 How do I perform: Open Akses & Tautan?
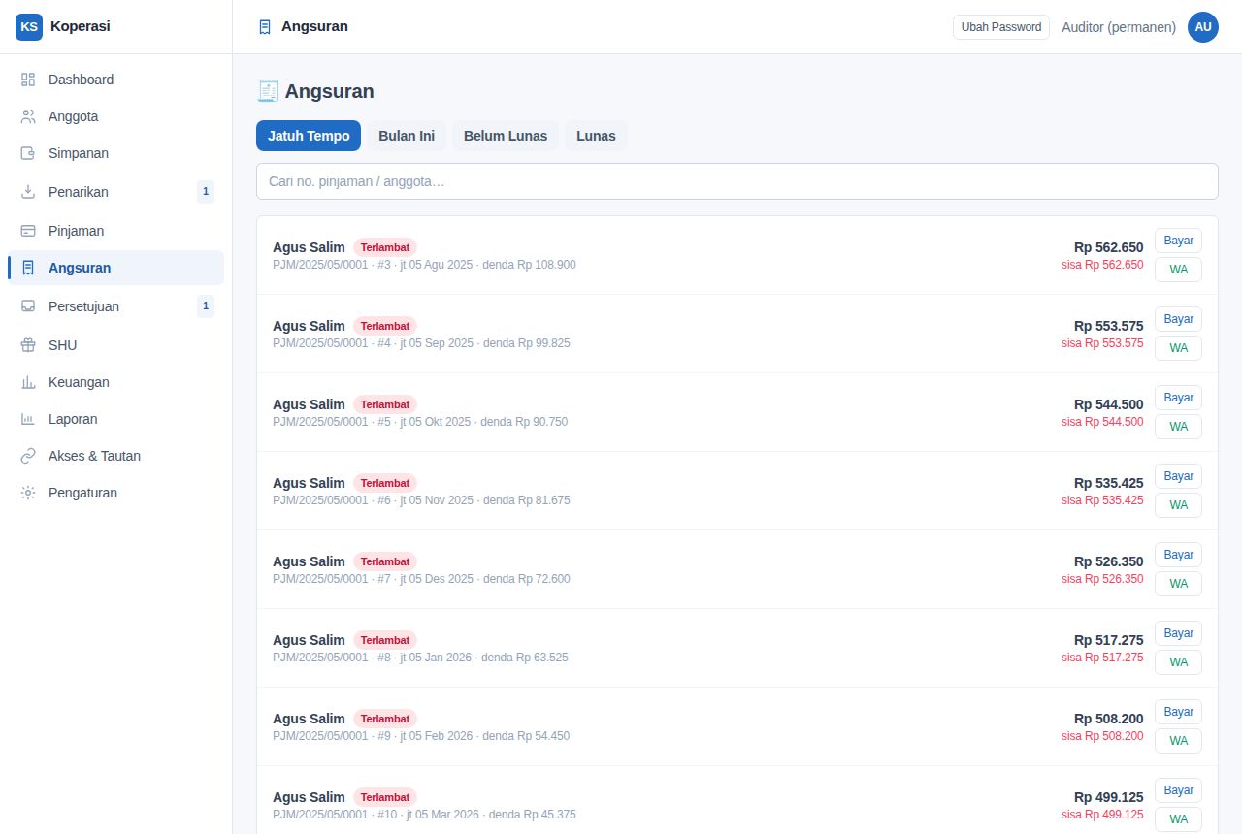click(x=115, y=456)
